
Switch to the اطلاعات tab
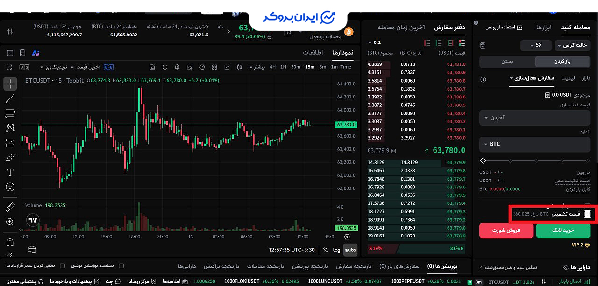[x=313, y=52]
